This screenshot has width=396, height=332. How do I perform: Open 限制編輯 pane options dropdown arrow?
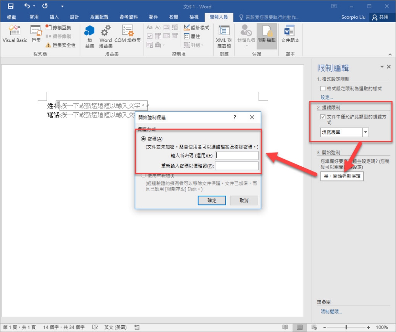[x=382, y=66]
